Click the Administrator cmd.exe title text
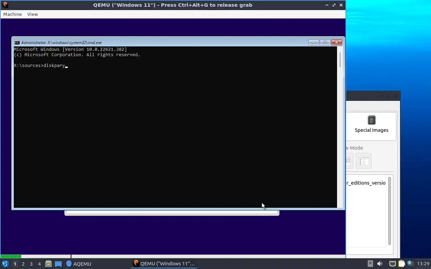The image size is (431, 269). (61, 43)
